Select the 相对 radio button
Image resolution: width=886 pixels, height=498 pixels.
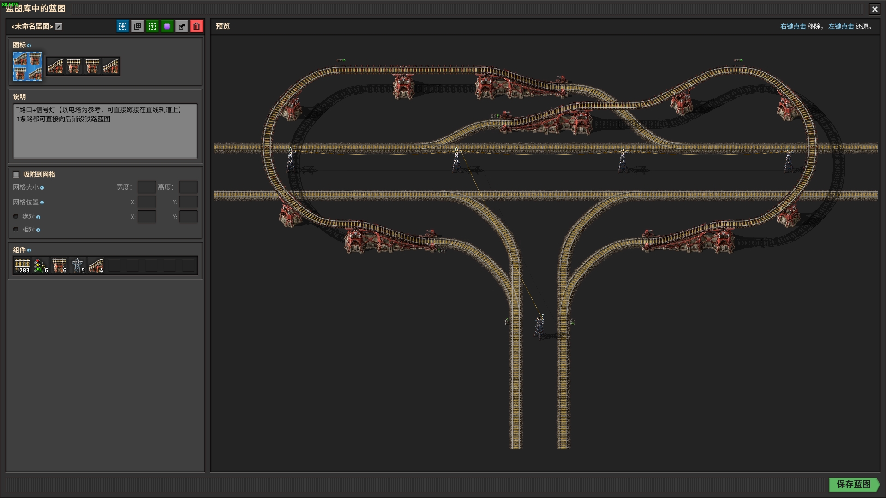pyautogui.click(x=16, y=229)
